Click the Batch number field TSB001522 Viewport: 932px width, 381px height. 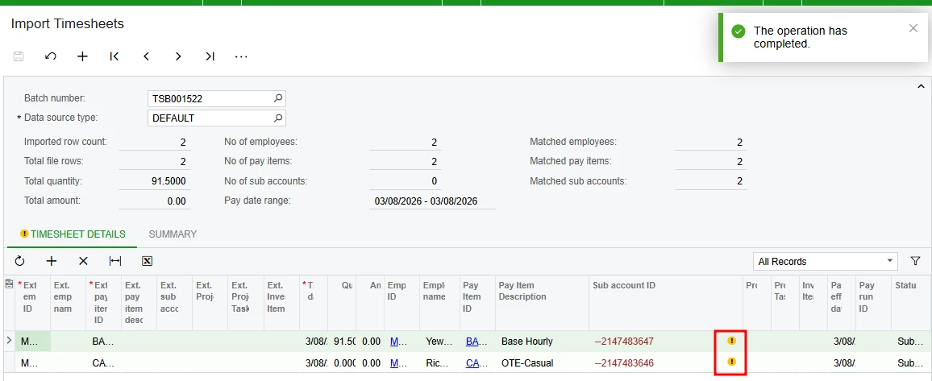pyautogui.click(x=216, y=98)
